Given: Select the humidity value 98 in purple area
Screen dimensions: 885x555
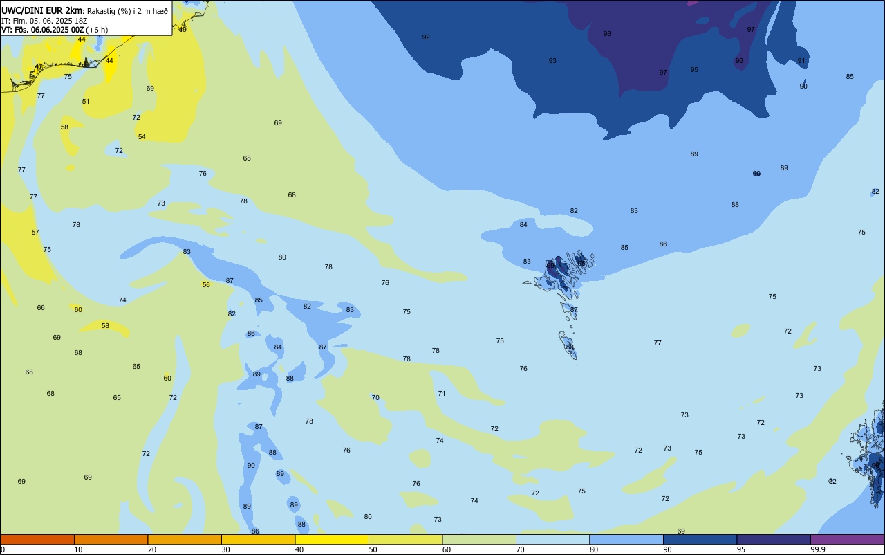Looking at the screenshot, I should click(x=607, y=34).
